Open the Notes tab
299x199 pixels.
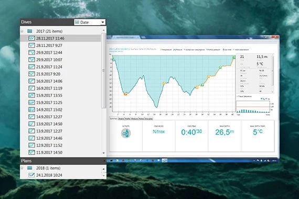coord(141,119)
